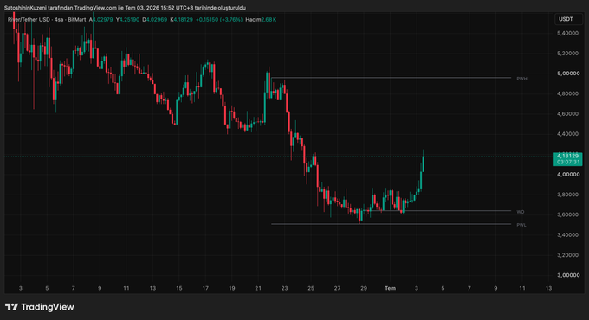Click date 29 on the time axis
The image size is (589, 320).
point(364,288)
